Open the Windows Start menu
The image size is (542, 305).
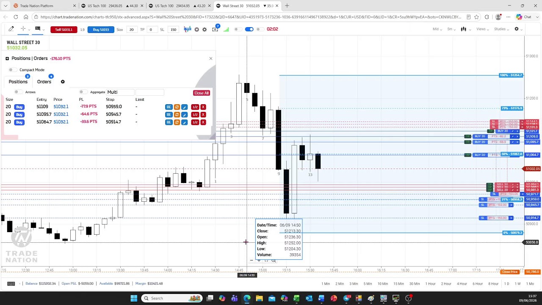coord(134,298)
